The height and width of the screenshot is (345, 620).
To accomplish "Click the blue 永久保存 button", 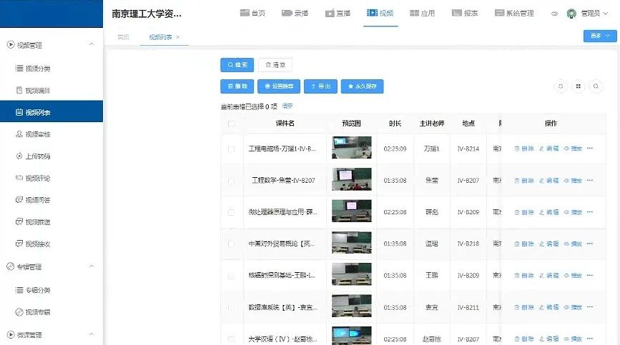I will (363, 86).
